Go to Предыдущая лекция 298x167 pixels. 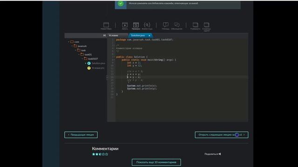pyautogui.click(x=81, y=135)
